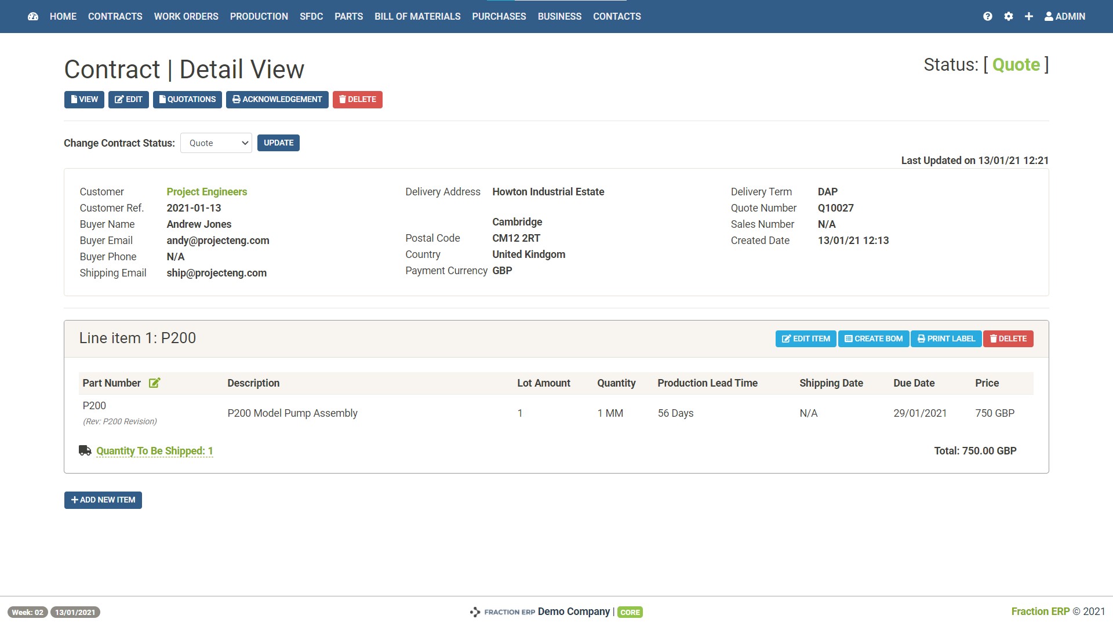Click the Fraction ERP footer logo
The width and height of the screenshot is (1113, 626).
click(x=502, y=612)
